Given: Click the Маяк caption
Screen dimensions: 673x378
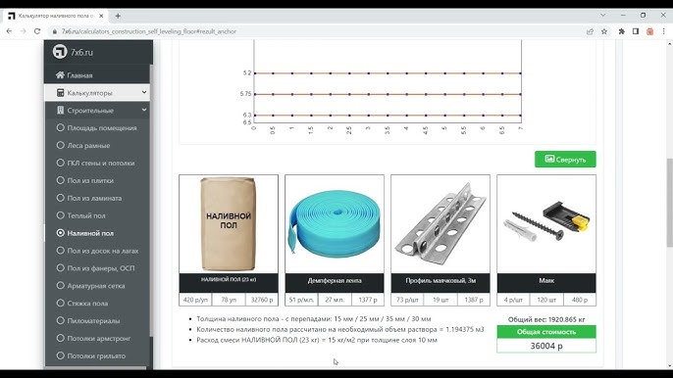Looking at the screenshot, I should pyautogui.click(x=546, y=281).
